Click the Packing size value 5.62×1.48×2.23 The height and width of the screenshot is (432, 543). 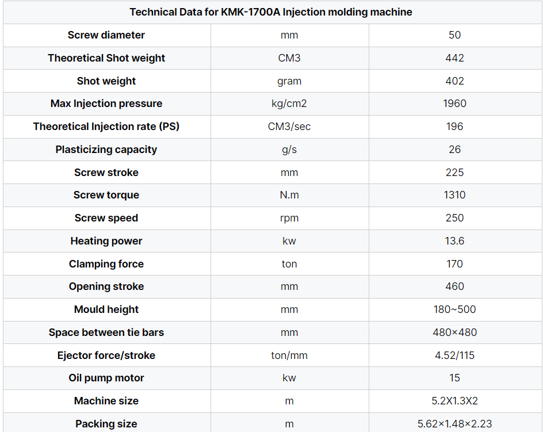[454, 424]
